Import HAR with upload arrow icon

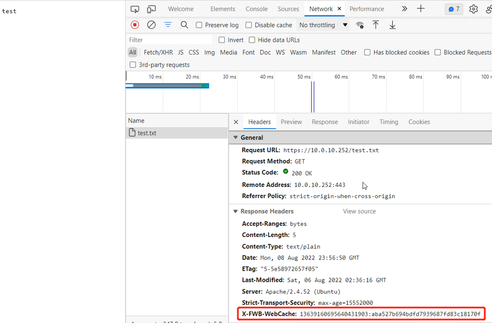[x=376, y=25]
